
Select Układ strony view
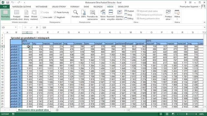click(27, 15)
